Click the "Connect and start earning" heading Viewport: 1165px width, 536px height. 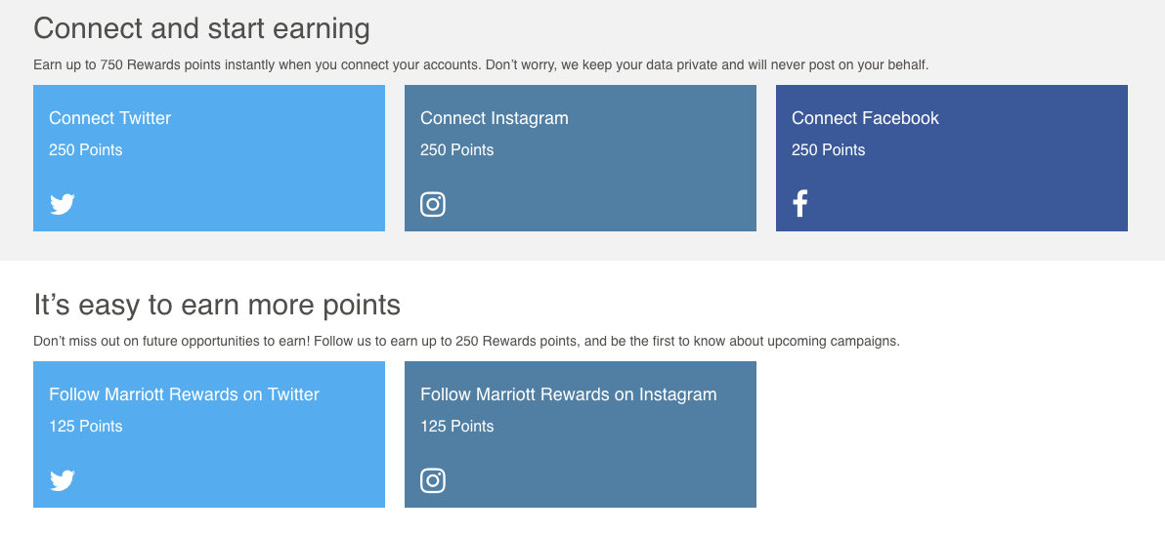click(201, 27)
